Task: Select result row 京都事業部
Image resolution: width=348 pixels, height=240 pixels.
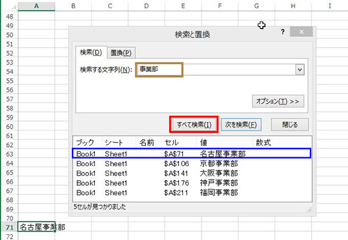Action: coord(192,164)
